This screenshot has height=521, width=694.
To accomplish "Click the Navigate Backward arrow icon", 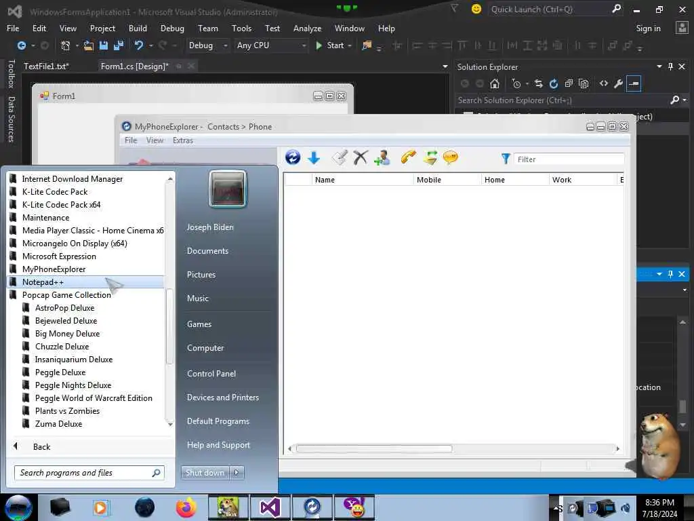I will [21, 45].
